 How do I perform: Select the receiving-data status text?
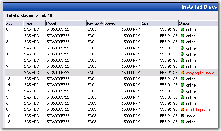pyautogui.click(x=198, y=110)
